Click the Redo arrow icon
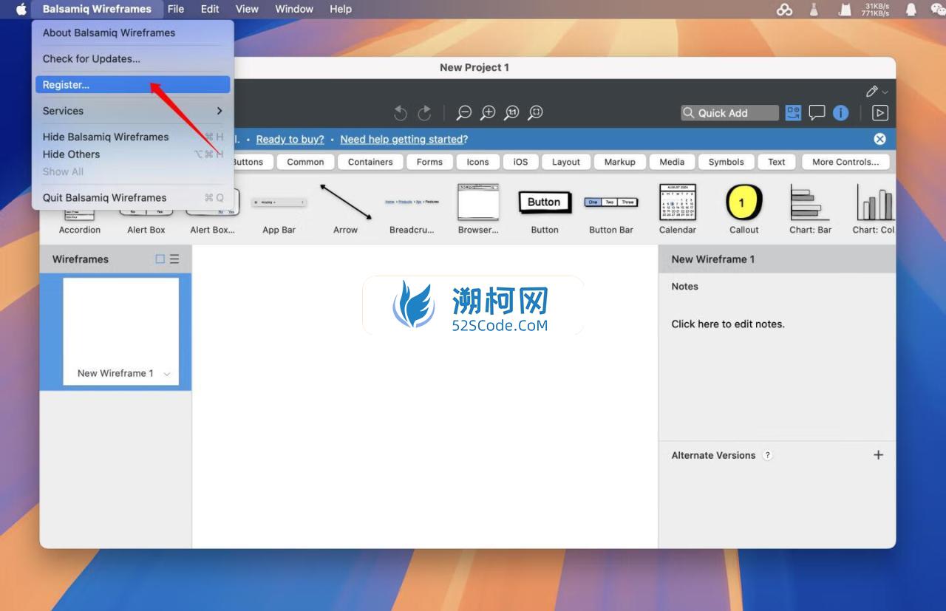 tap(424, 112)
